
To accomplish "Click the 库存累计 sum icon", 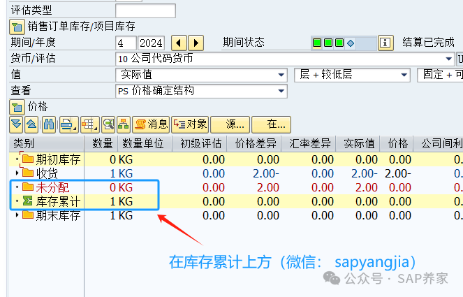I will coord(28,201).
